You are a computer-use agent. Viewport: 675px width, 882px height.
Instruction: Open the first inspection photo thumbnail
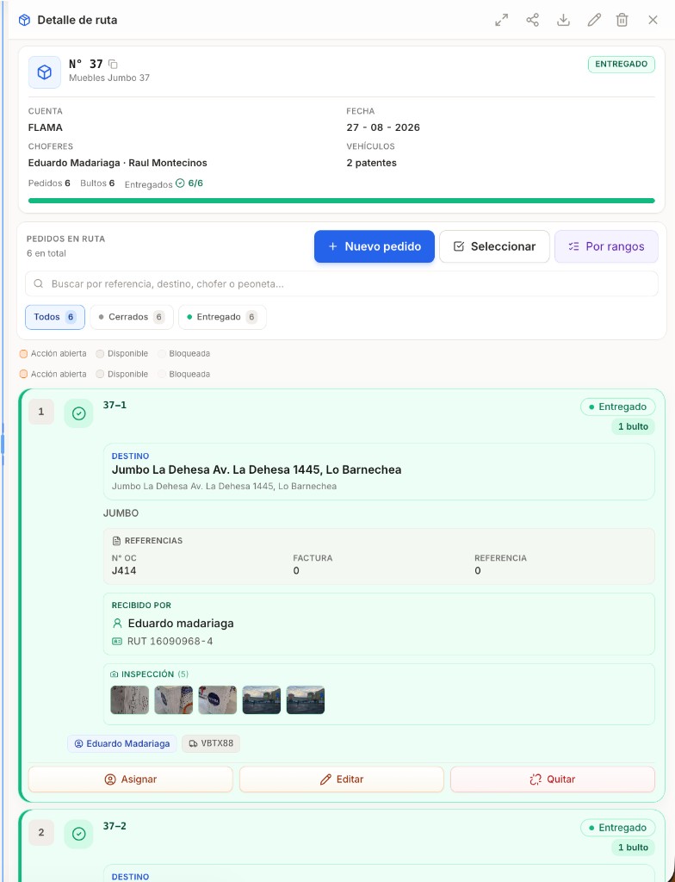[x=130, y=699]
